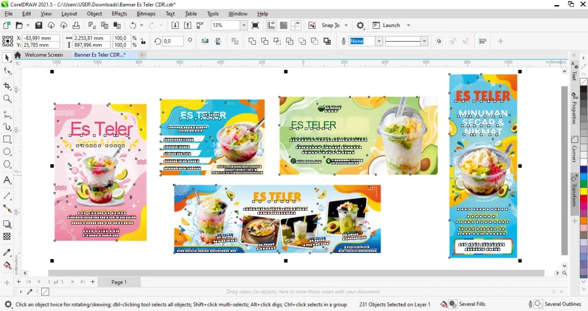Click the rotation angle field
The height and width of the screenshot is (311, 588).
tap(173, 41)
